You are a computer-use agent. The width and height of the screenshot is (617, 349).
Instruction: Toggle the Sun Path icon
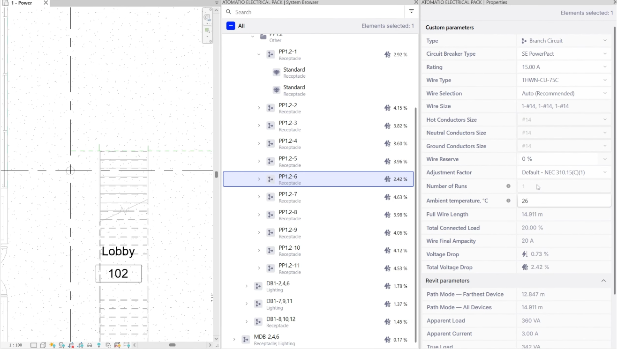[52, 345]
